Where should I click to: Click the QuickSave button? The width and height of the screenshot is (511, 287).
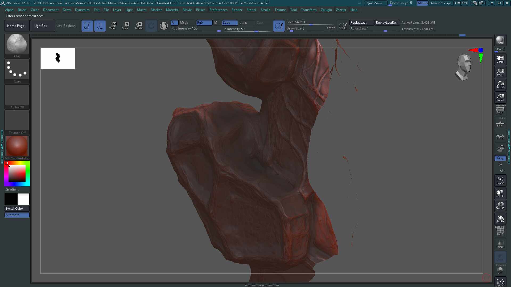(374, 3)
